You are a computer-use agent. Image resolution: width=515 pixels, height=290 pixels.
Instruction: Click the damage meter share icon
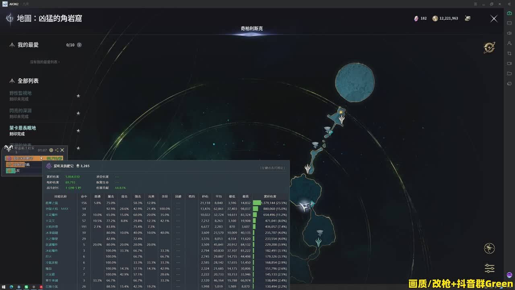tap(57, 150)
